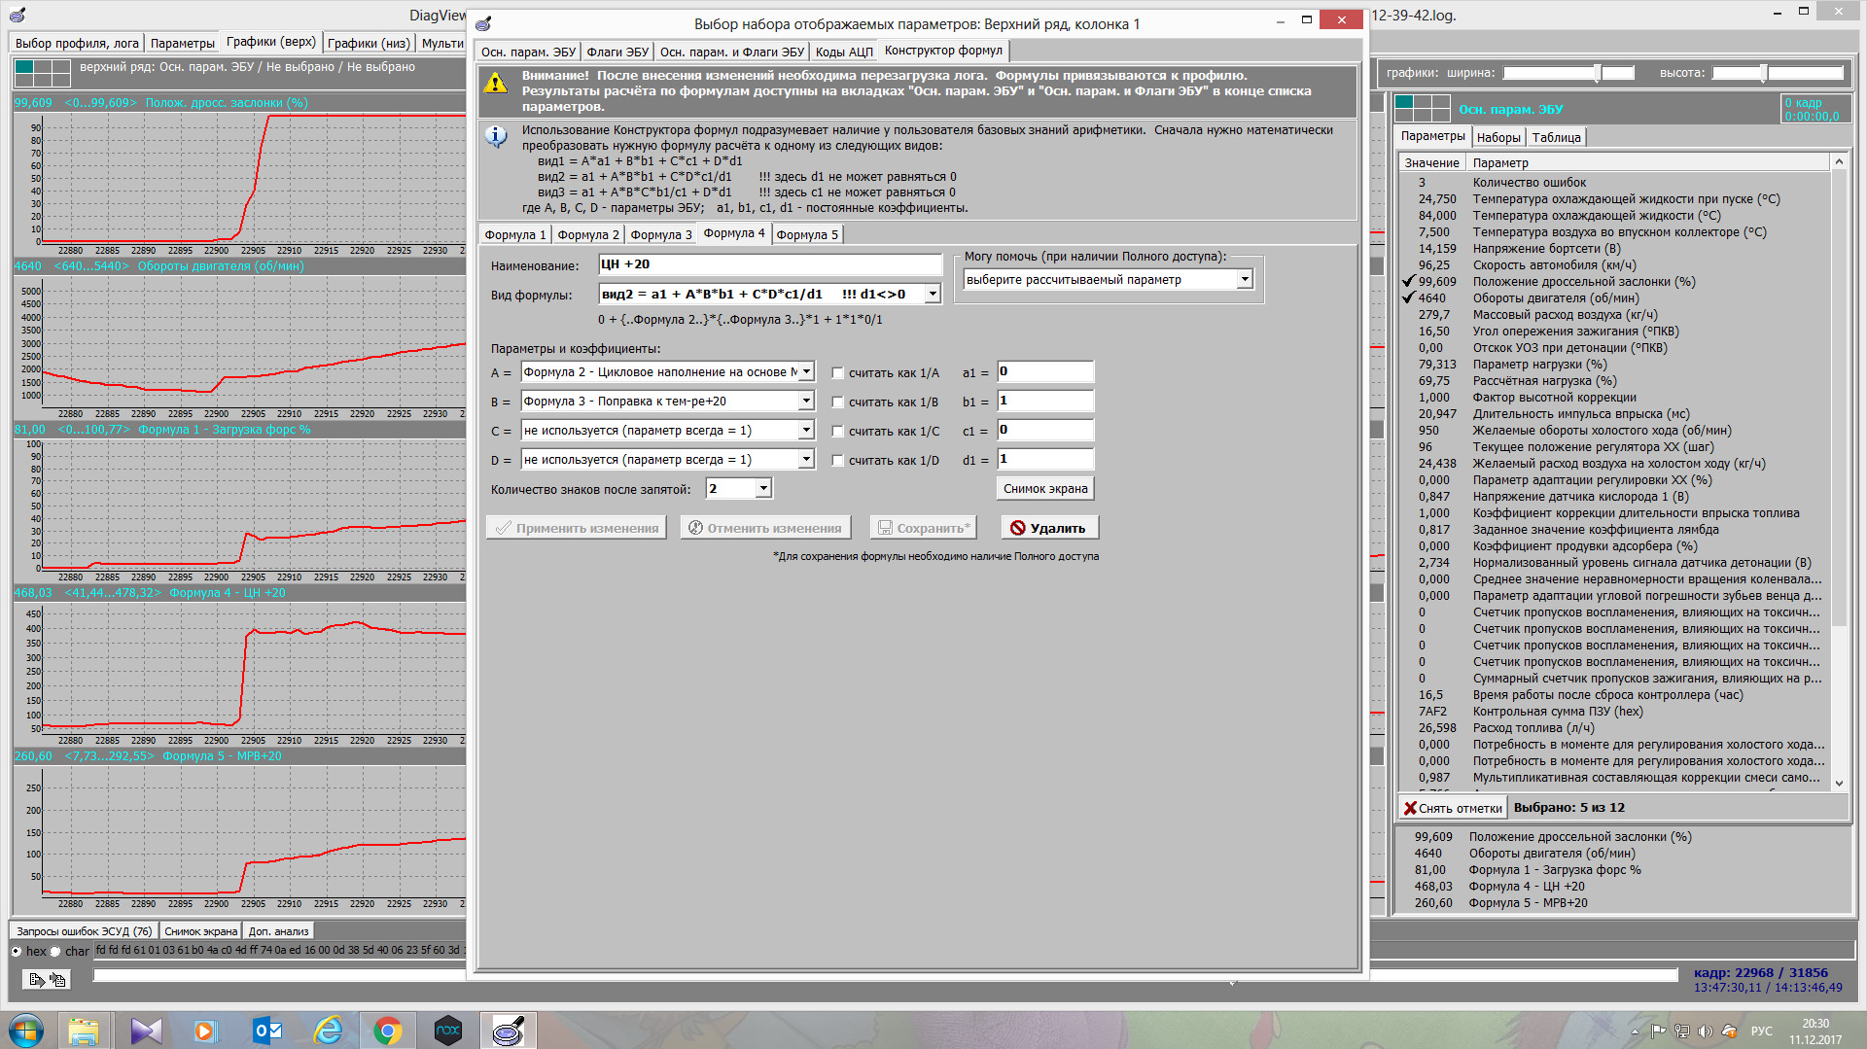Open 'Выбор профиля, лога' tab in main window

(x=77, y=43)
